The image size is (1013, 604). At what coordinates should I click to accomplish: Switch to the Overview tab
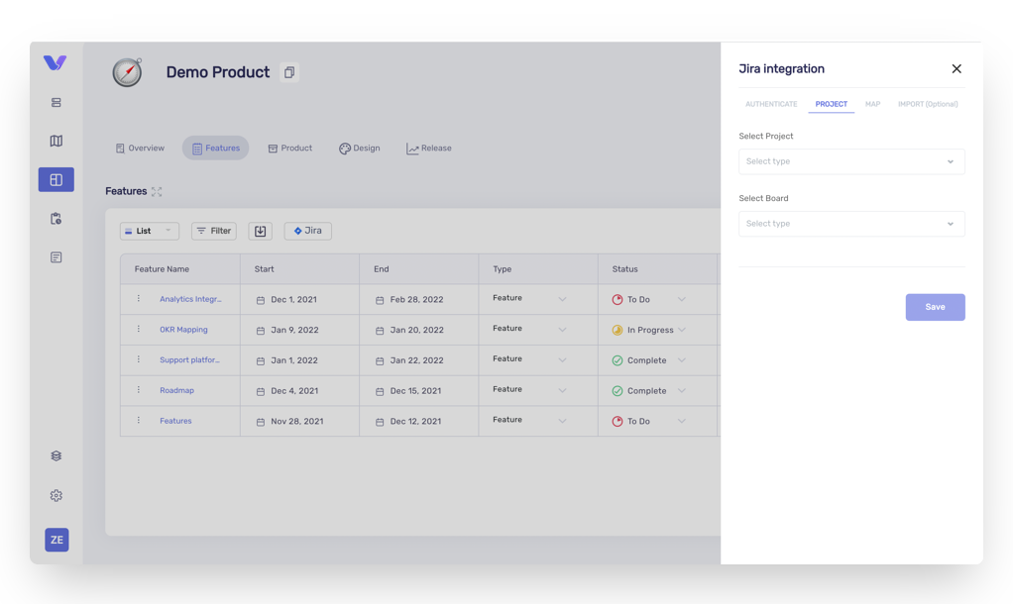pos(140,149)
